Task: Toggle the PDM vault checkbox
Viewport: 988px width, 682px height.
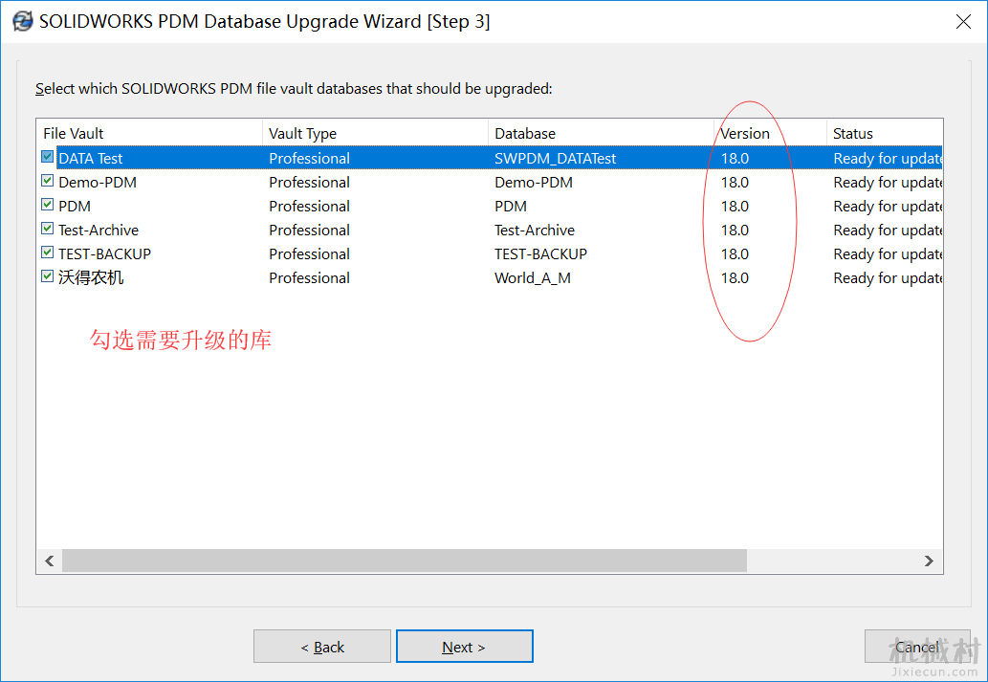Action: click(x=47, y=205)
